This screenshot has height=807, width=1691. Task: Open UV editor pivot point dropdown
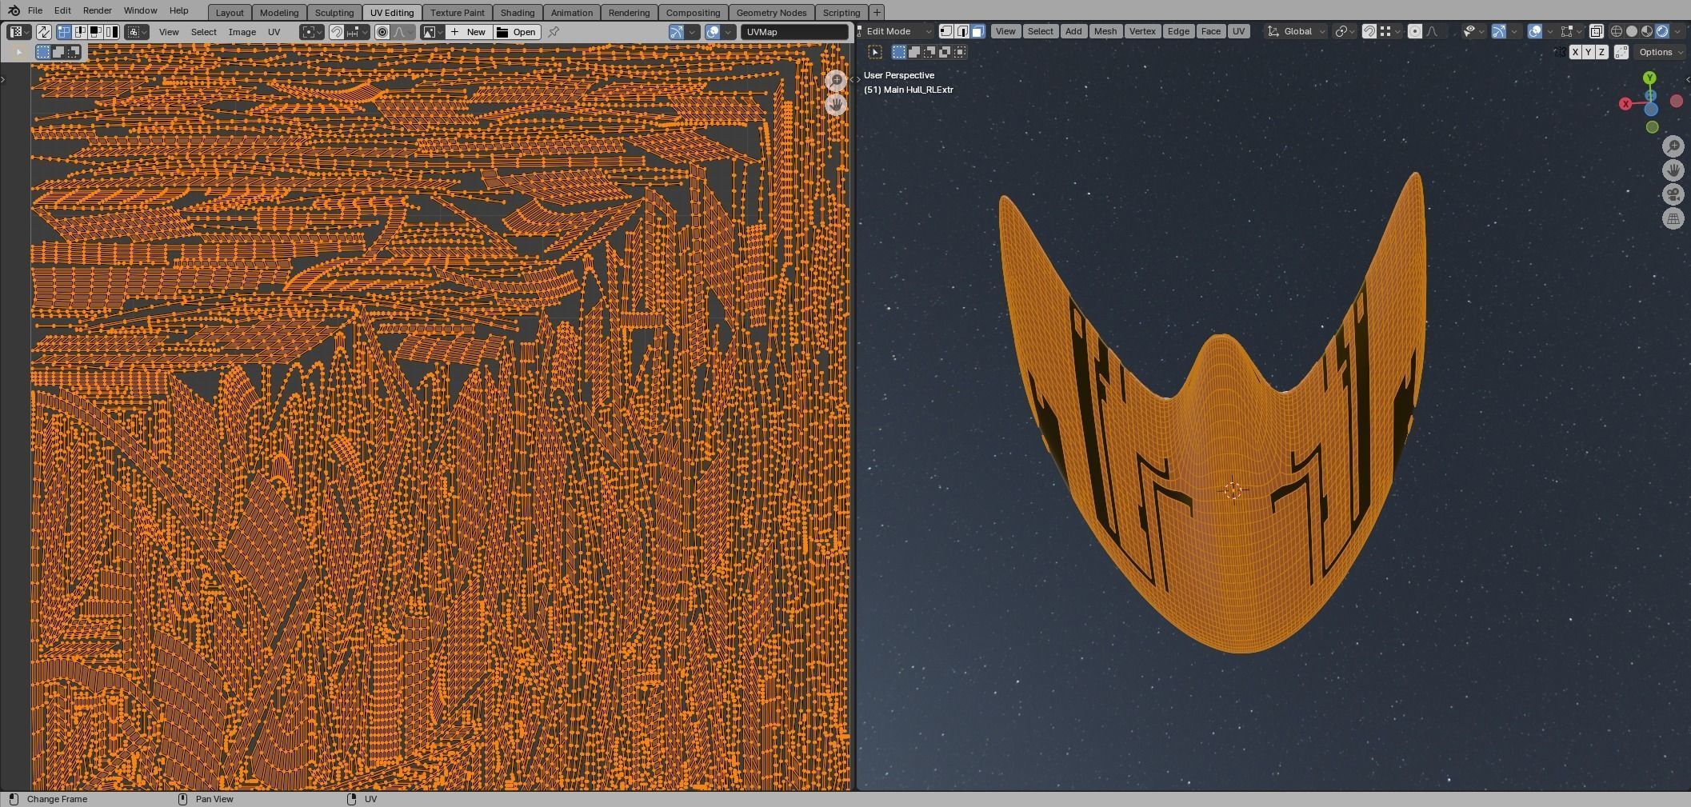click(x=311, y=32)
